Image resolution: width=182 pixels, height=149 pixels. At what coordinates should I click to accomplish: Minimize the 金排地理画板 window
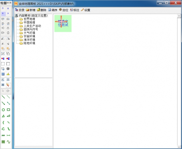[x=160, y=3]
